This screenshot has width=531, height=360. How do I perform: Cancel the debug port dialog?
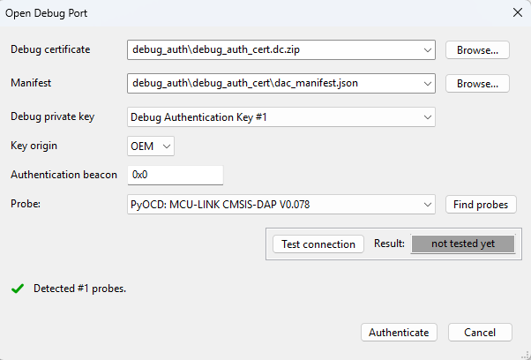click(480, 333)
